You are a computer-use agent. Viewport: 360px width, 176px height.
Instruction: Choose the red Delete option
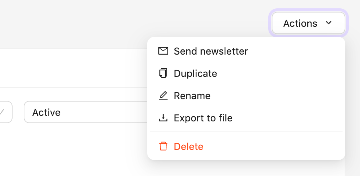tap(188, 146)
